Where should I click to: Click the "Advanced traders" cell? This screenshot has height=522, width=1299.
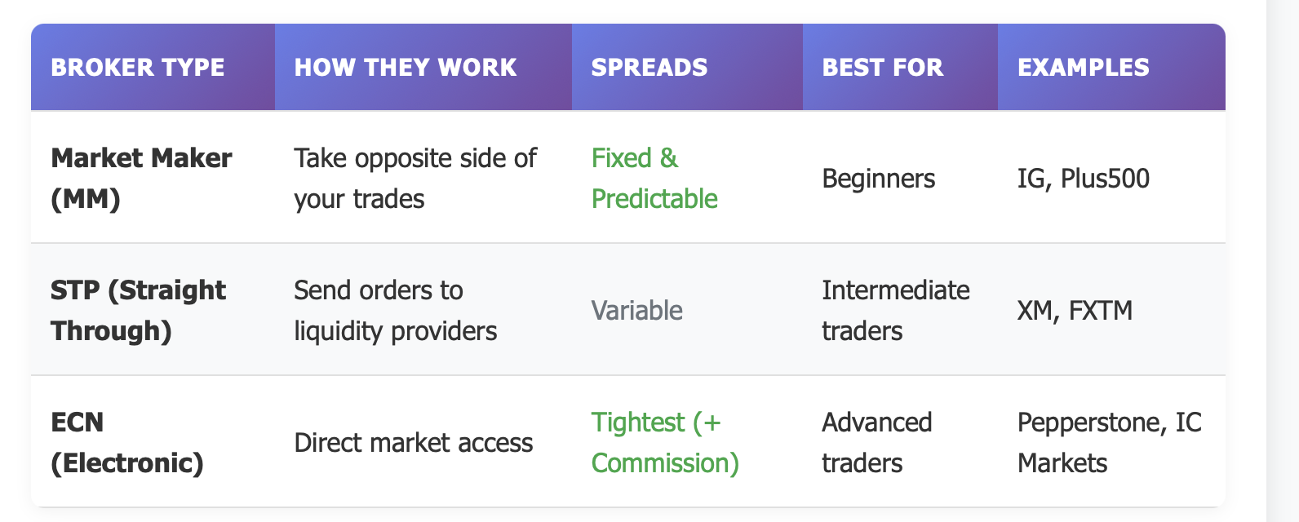tap(877, 442)
